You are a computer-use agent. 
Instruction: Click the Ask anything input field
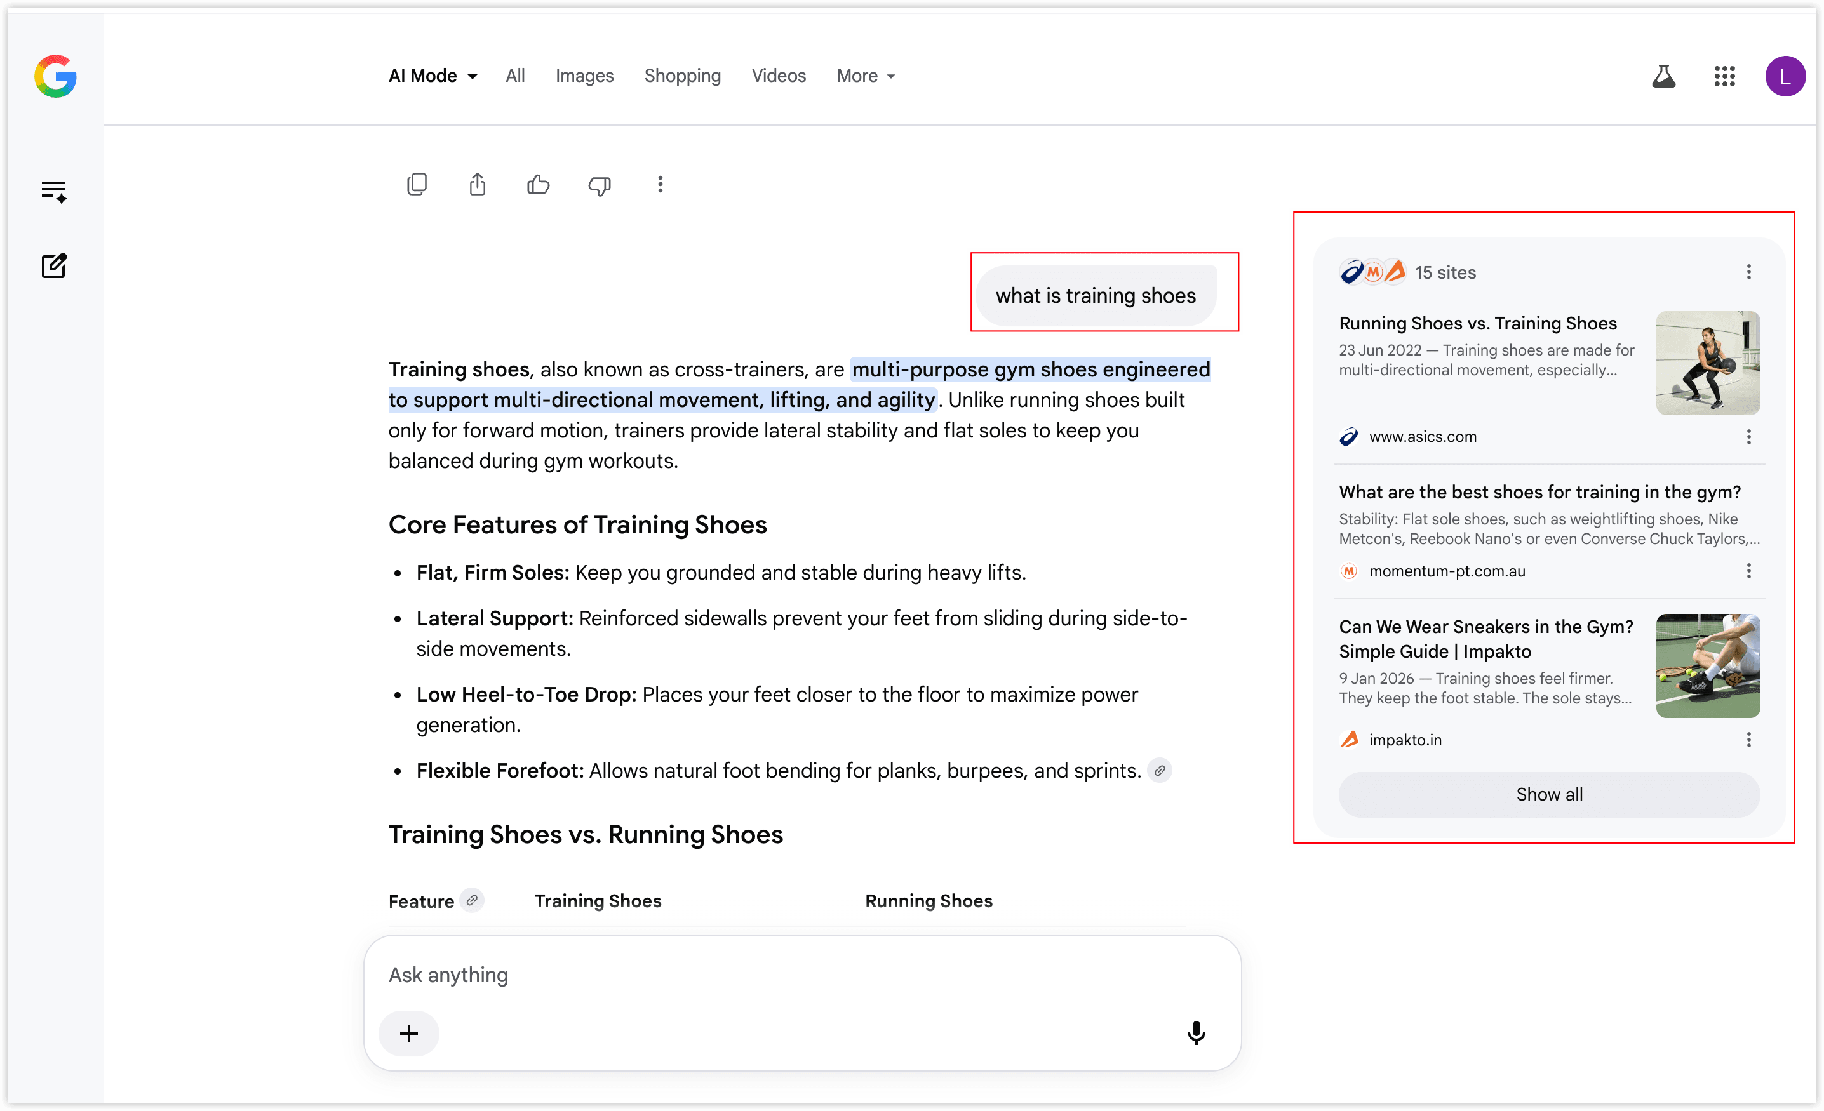tap(801, 975)
